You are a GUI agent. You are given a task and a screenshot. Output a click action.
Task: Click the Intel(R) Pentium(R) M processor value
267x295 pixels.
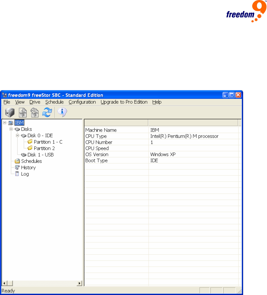point(184,136)
